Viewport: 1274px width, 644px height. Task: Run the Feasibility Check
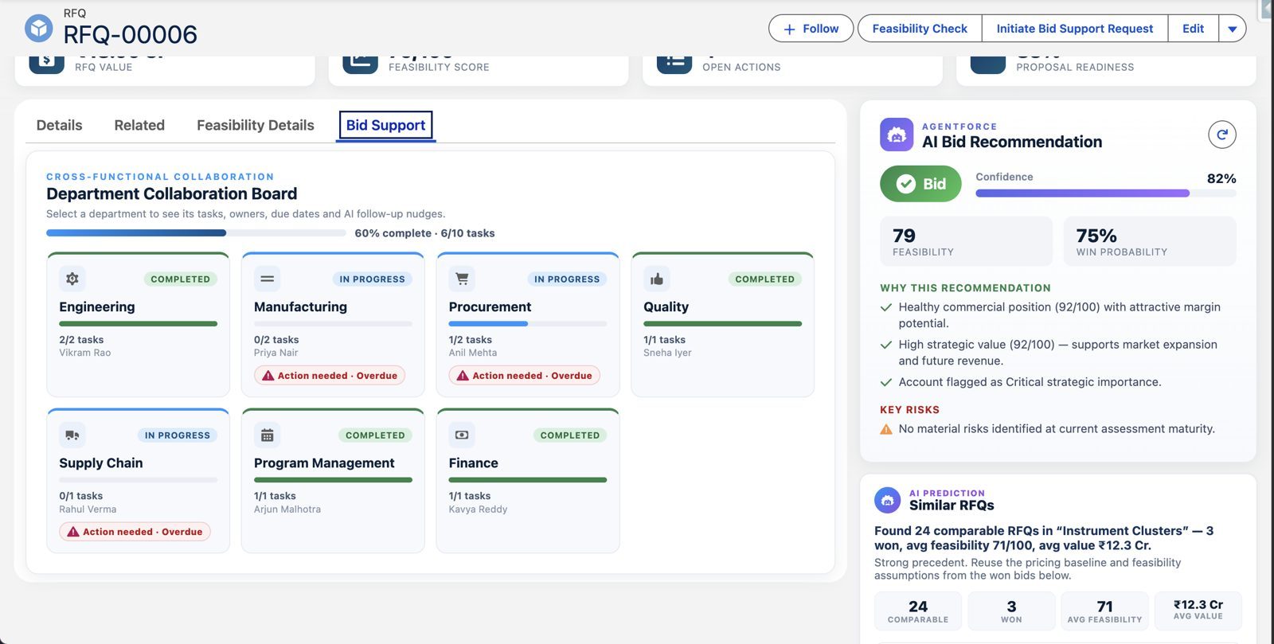920,29
